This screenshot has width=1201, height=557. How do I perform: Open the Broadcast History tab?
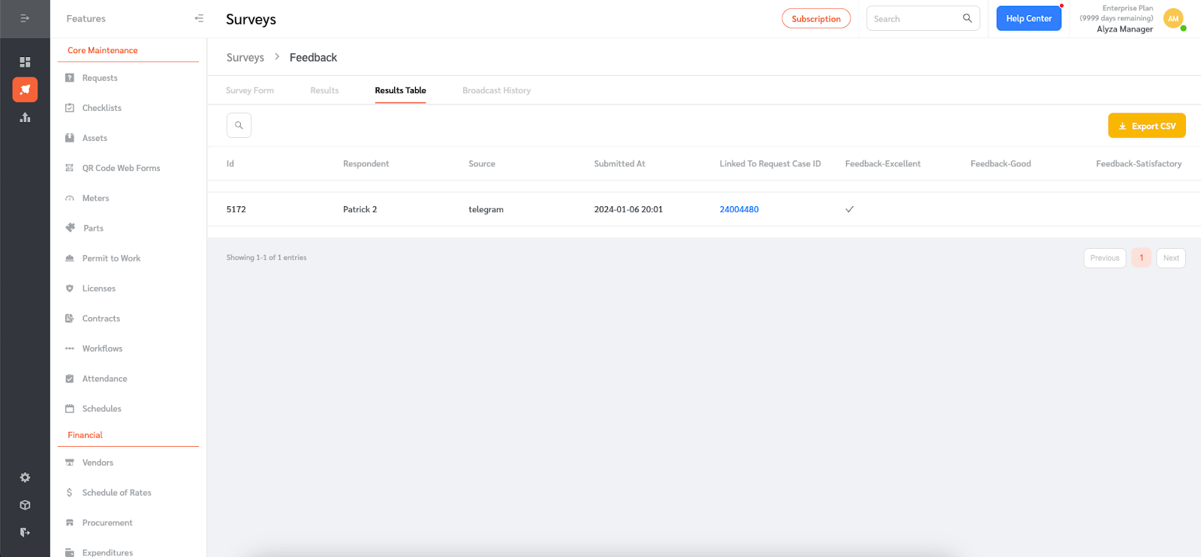[496, 91]
